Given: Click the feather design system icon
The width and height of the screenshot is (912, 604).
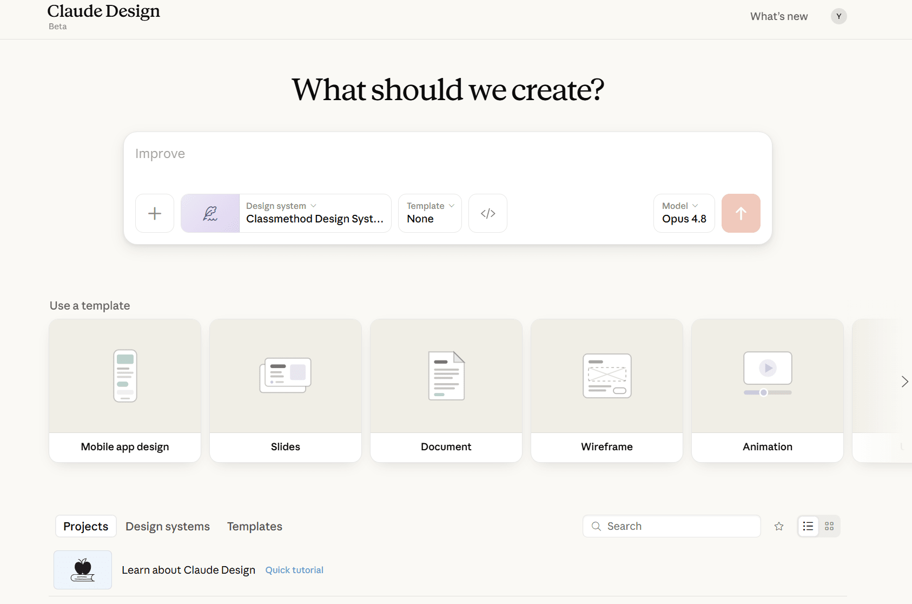Looking at the screenshot, I should pos(210,213).
